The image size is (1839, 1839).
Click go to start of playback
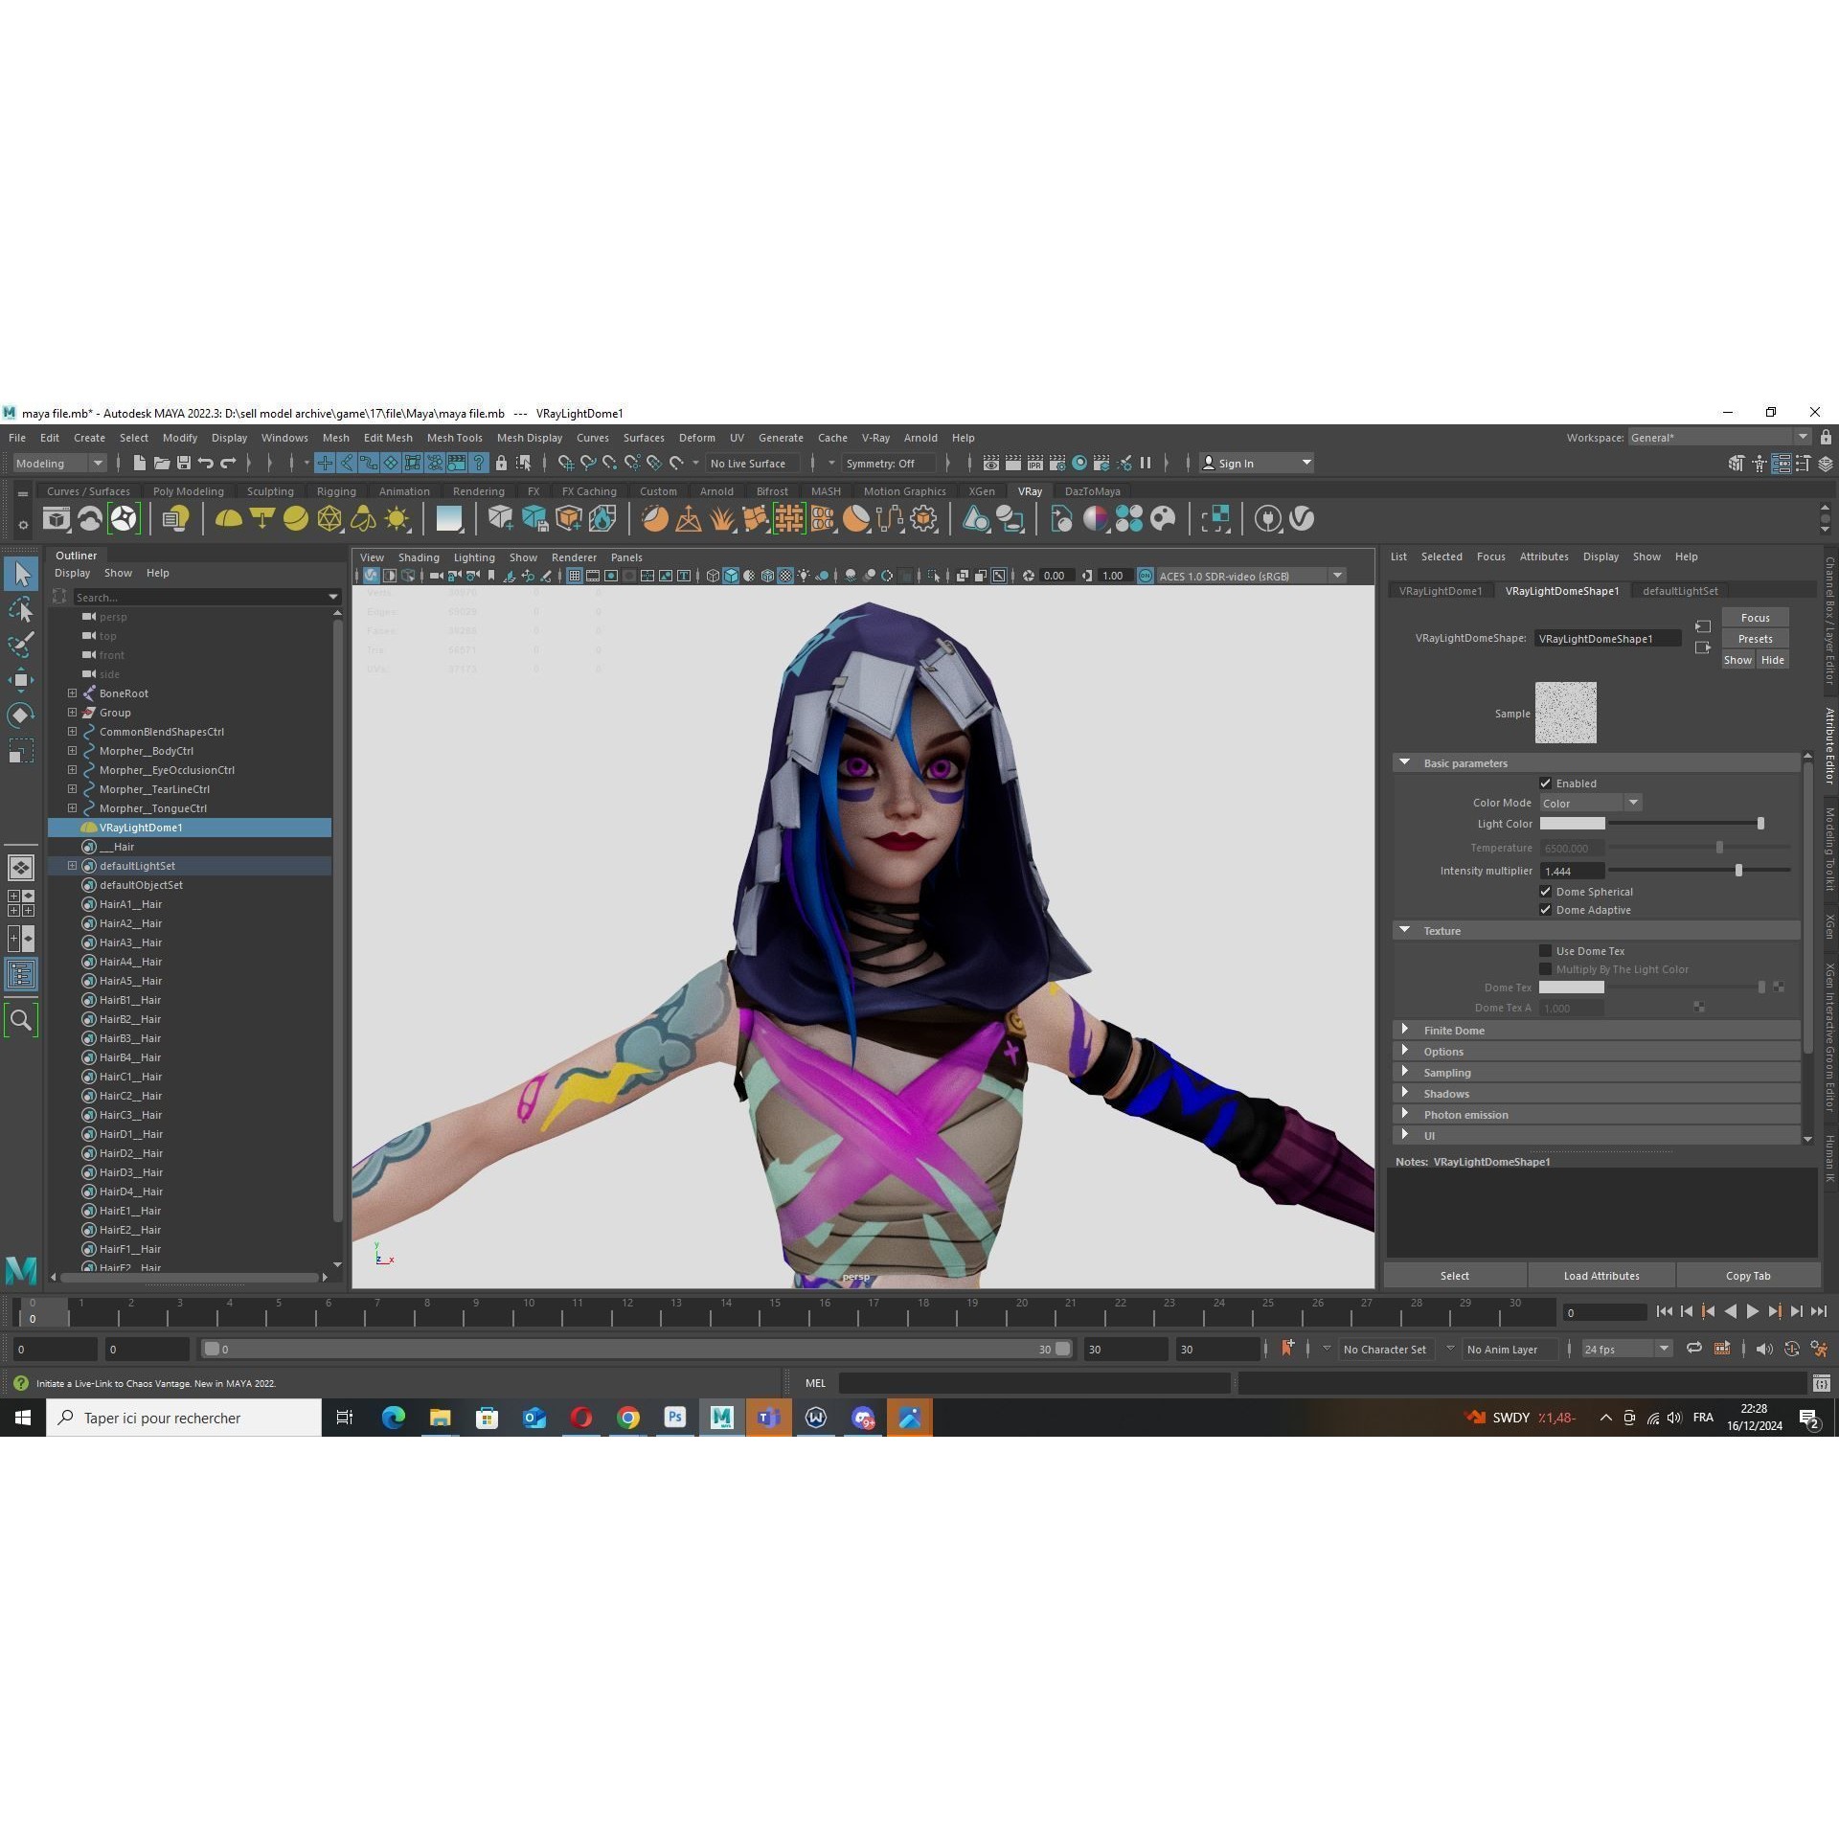[1664, 1311]
